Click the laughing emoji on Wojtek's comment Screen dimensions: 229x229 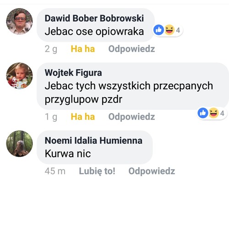[x=213, y=113]
